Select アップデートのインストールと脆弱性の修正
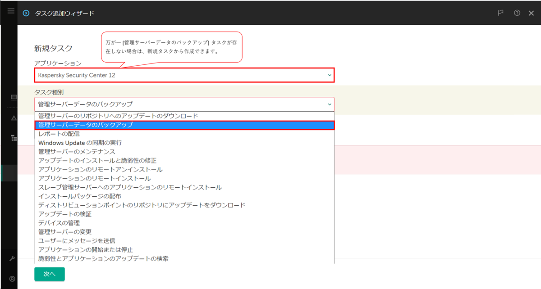The height and width of the screenshot is (289, 541). tap(184, 161)
